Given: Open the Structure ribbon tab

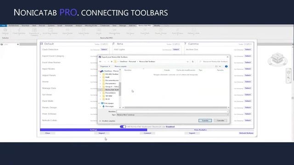Looking at the screenshot, I should tap(25, 26).
